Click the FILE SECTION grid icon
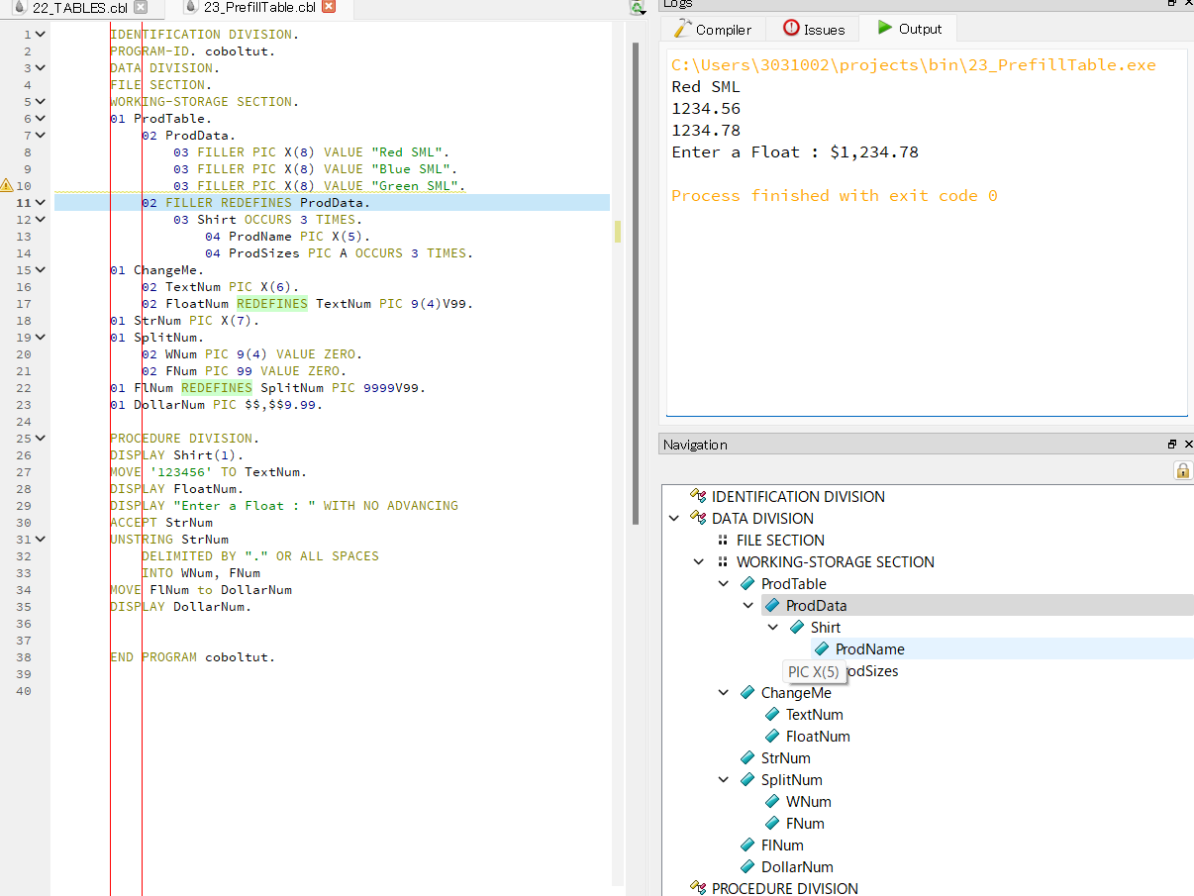The image size is (1194, 896). point(722,540)
